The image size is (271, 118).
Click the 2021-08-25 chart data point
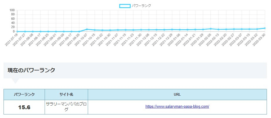[x=48, y=31]
